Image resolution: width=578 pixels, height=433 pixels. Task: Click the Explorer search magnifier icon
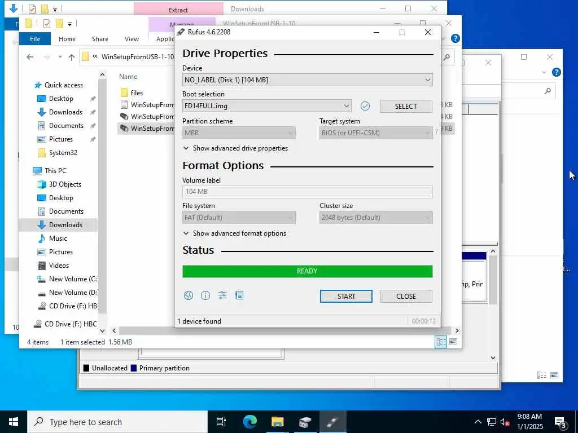(x=447, y=57)
